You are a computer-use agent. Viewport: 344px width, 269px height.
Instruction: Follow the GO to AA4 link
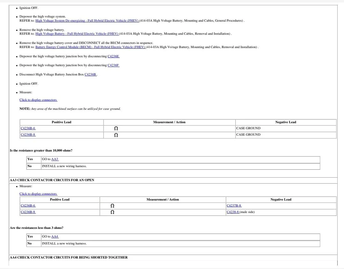tap(55, 236)
